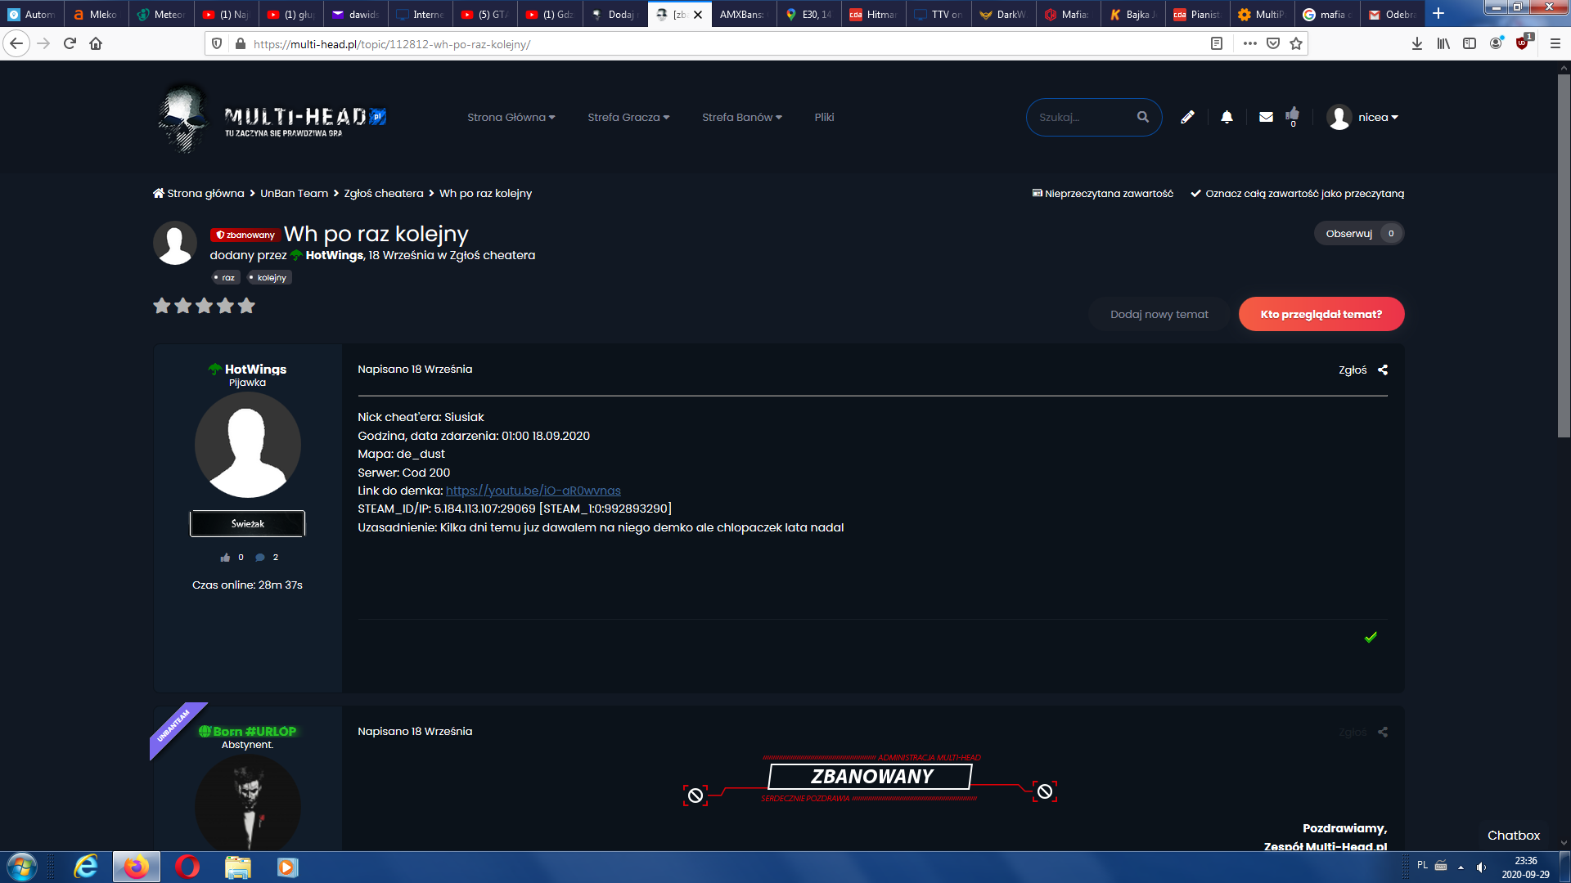This screenshot has width=1571, height=883.
Task: Open the youtu.be demo link
Action: click(x=533, y=491)
